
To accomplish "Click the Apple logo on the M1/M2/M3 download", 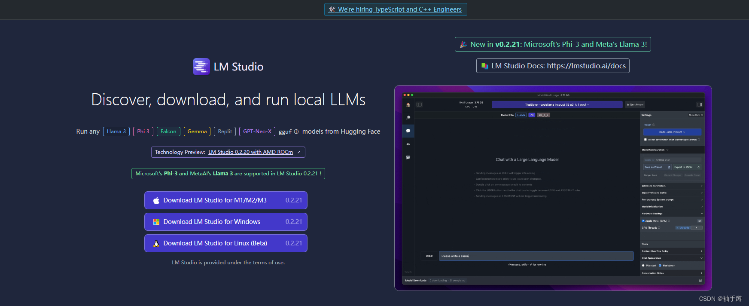I will pos(156,200).
